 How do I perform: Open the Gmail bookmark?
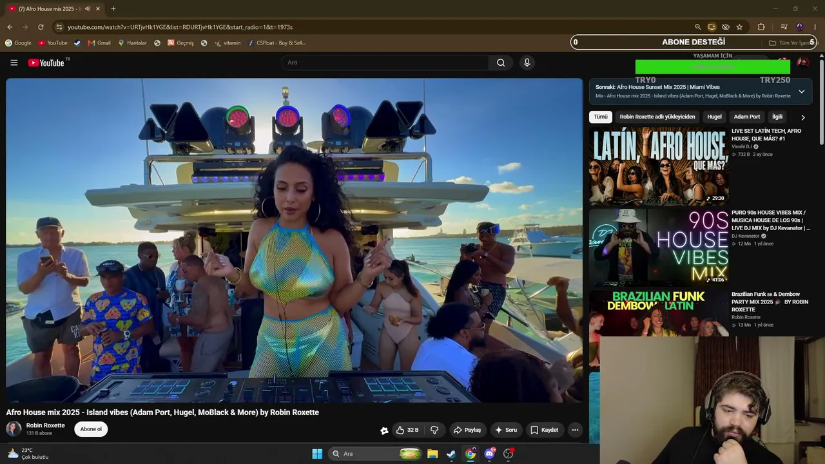pos(99,43)
